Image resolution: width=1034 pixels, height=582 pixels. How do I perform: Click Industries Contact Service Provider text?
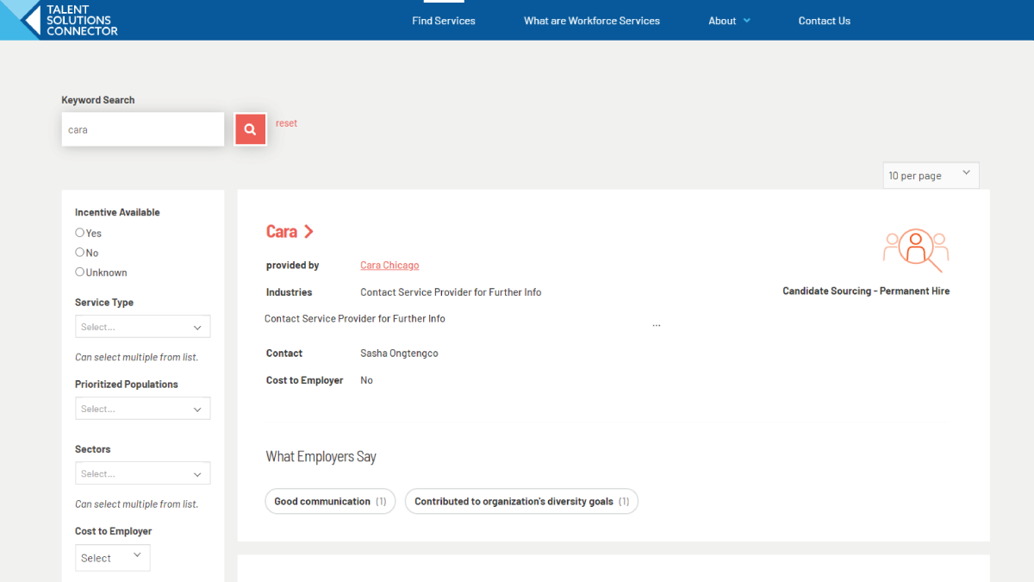coord(451,292)
